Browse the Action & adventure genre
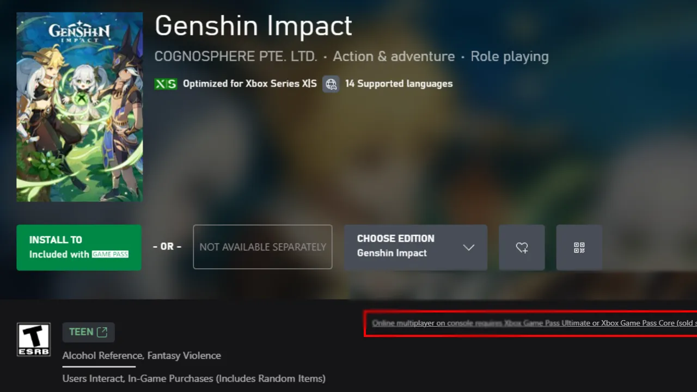697x392 pixels. coord(394,57)
